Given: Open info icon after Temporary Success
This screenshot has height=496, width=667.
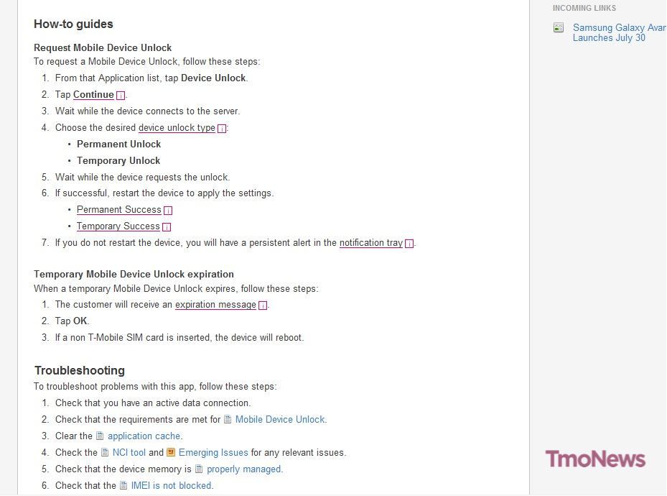Looking at the screenshot, I should [167, 227].
